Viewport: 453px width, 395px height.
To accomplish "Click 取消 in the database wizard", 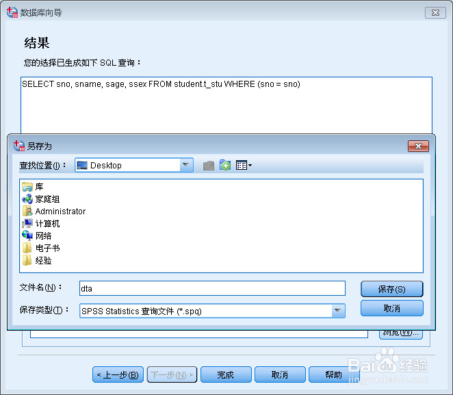I will coord(280,374).
